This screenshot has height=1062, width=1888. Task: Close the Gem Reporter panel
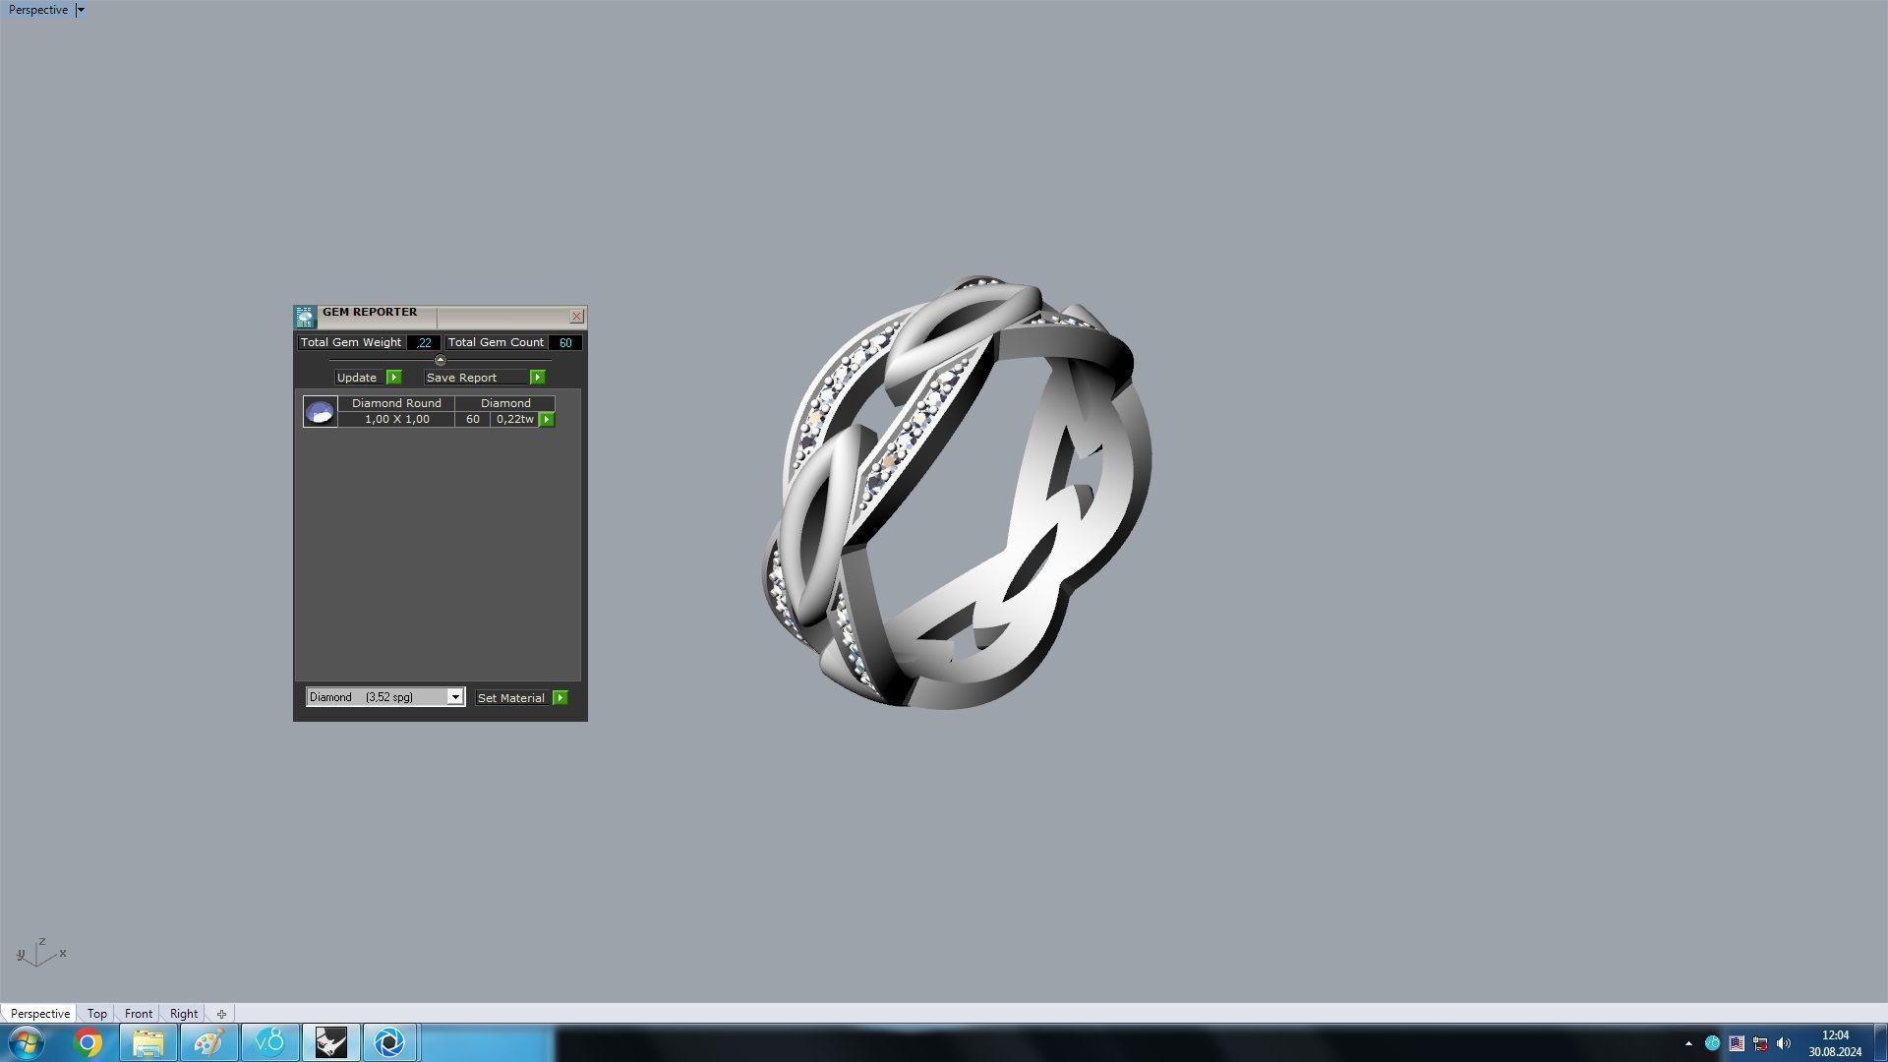tap(576, 317)
